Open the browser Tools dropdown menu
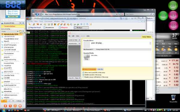This screenshot has height=112, width=180. click(x=150, y=18)
